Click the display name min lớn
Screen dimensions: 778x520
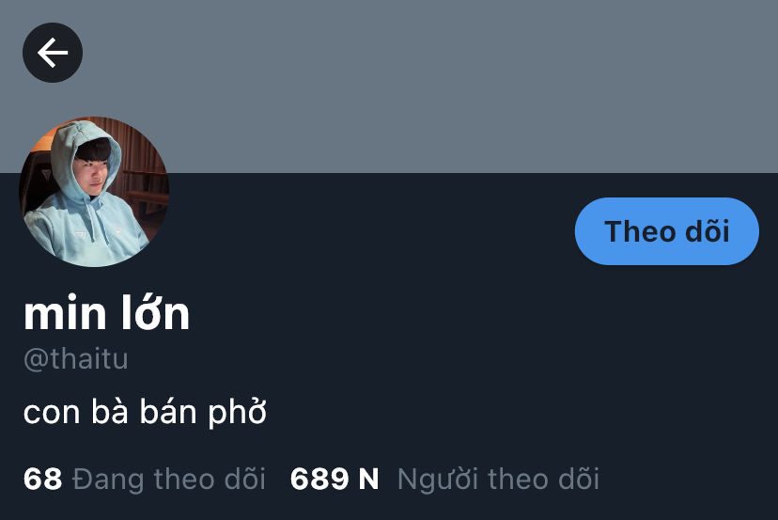(107, 312)
